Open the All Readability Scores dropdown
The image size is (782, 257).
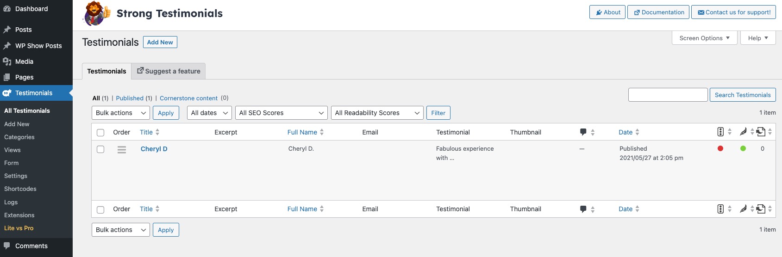point(377,113)
